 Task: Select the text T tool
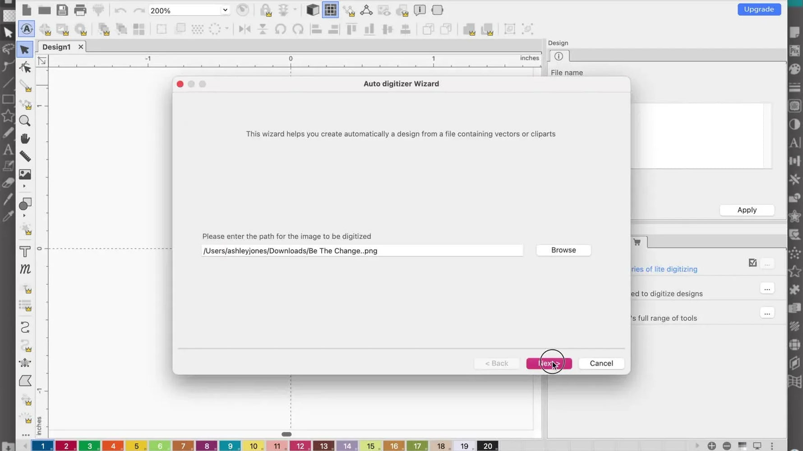[x=25, y=251]
